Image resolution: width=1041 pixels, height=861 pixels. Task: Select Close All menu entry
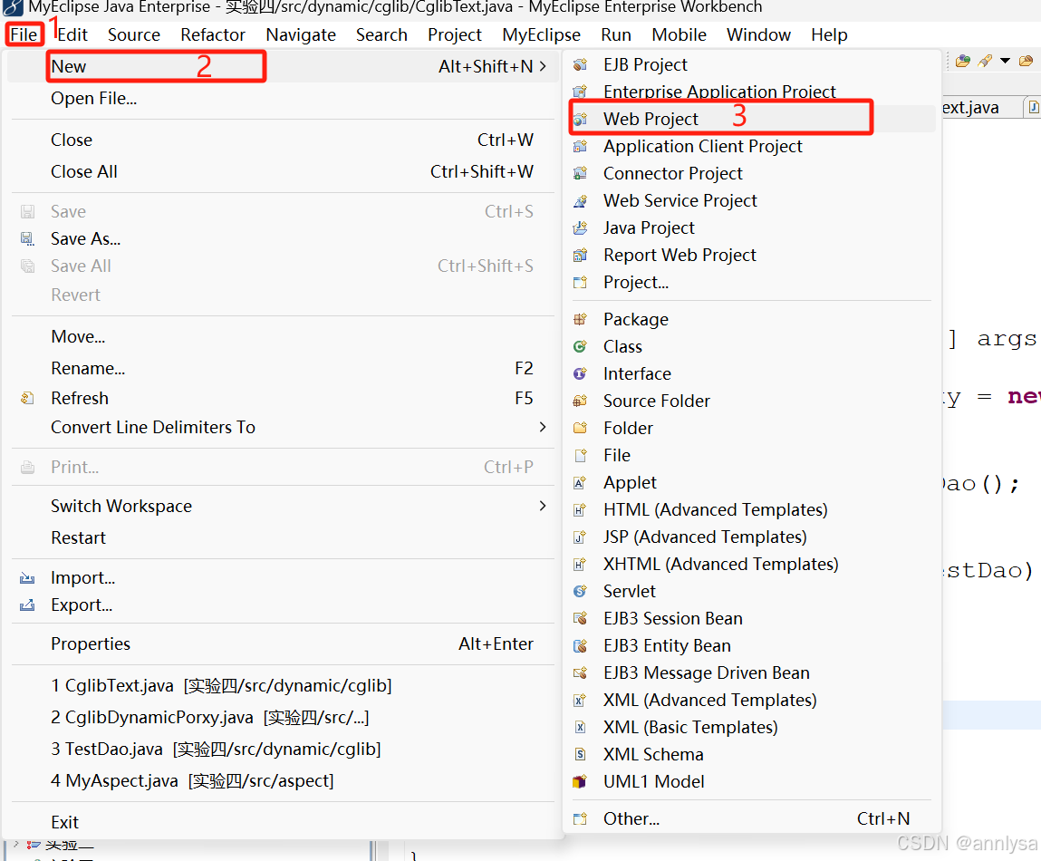(83, 172)
